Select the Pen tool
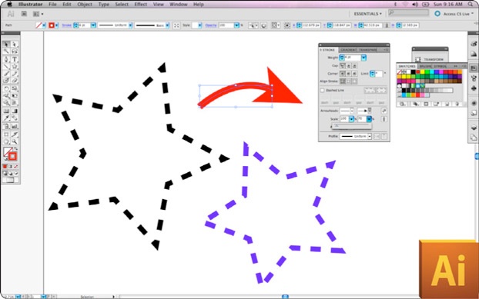 tap(6, 59)
